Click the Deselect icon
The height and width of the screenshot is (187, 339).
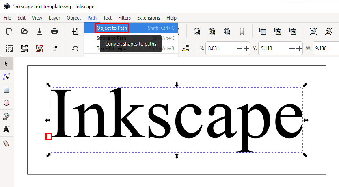click(x=54, y=48)
